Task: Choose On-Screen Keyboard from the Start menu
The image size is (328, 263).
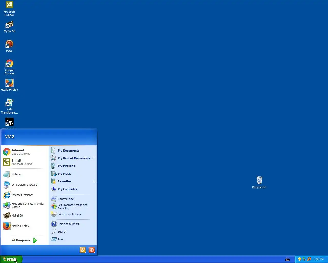Action: (x=25, y=185)
